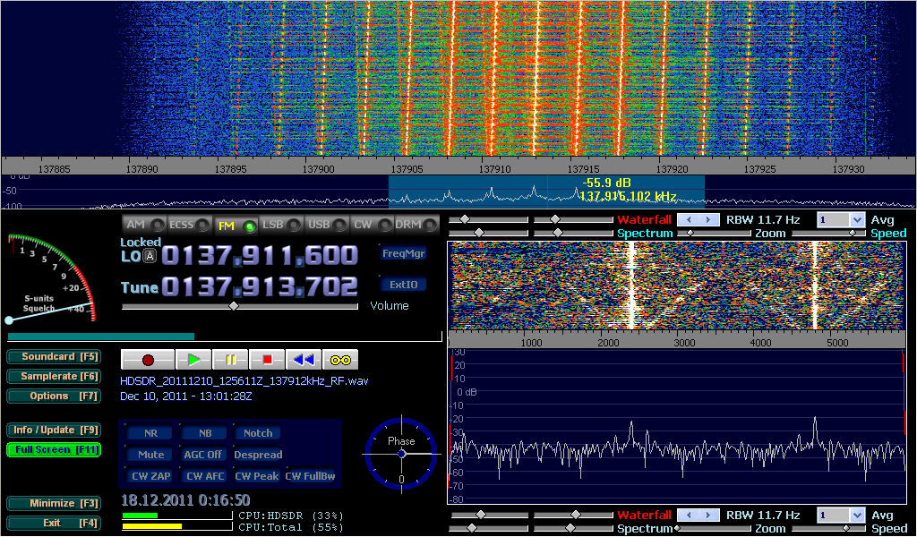Stop playback with the red square
The height and width of the screenshot is (537, 917).
click(x=267, y=360)
